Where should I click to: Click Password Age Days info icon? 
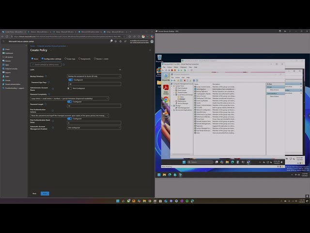click(48, 82)
